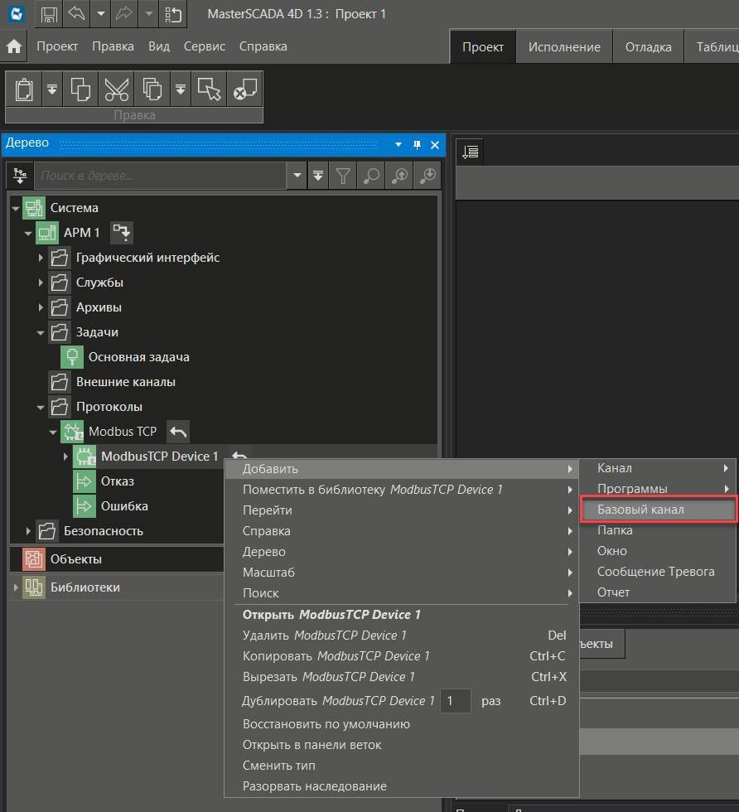Click the save project icon

[49, 14]
